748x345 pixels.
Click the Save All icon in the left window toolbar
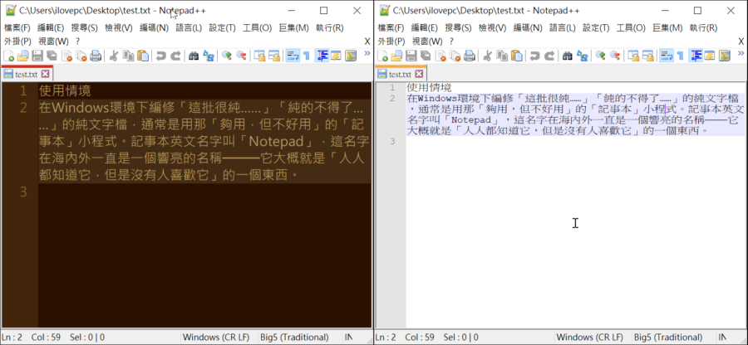tap(52, 56)
